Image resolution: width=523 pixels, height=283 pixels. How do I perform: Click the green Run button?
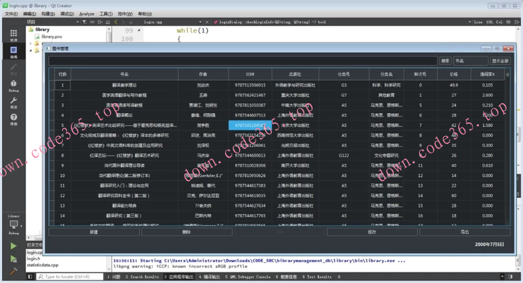[x=13, y=246]
